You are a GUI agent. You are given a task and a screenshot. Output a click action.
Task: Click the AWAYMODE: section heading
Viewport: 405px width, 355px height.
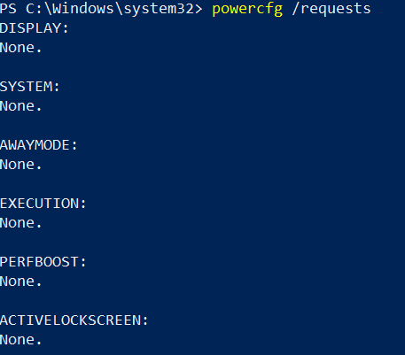pos(39,145)
